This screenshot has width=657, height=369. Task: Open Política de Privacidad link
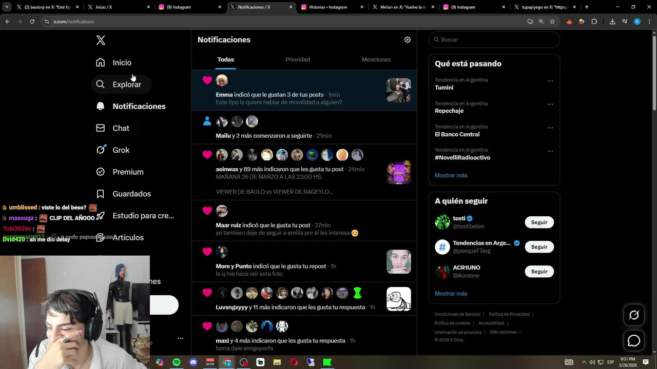tap(509, 314)
